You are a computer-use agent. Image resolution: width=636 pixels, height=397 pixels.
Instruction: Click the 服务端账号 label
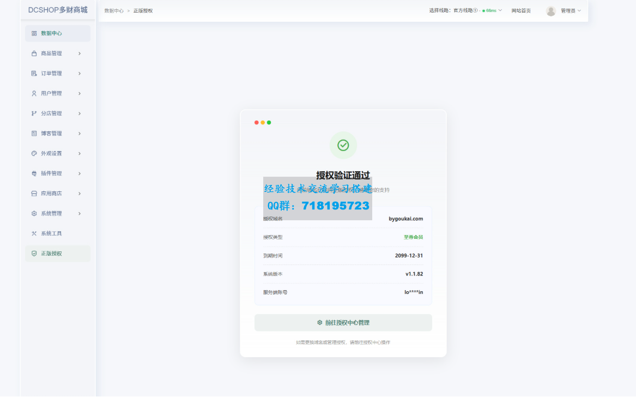tap(275, 292)
